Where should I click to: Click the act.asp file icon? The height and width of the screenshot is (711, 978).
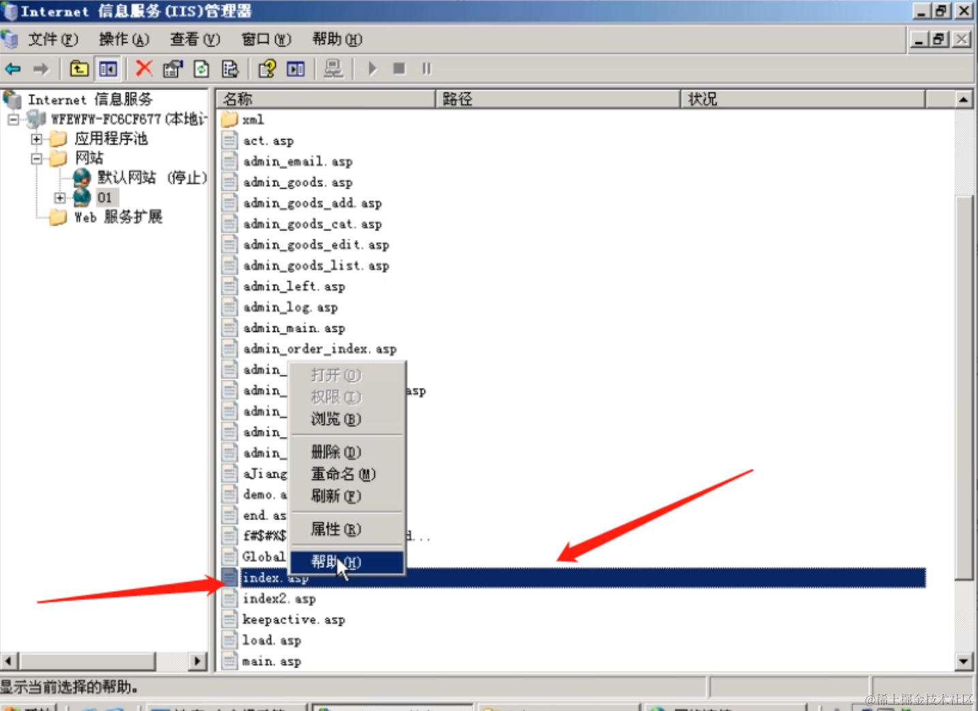[x=230, y=140]
